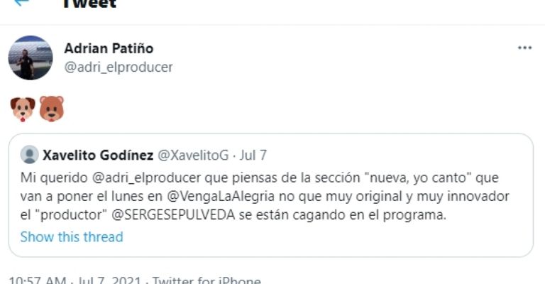
Task: Click the dog face emoji
Action: [x=23, y=109]
